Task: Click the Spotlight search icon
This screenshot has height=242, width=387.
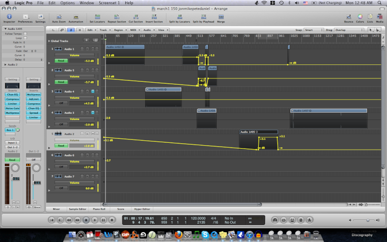Action: [x=380, y=3]
